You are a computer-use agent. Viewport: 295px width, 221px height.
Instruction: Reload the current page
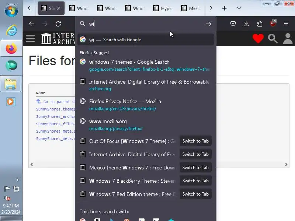[58, 24]
